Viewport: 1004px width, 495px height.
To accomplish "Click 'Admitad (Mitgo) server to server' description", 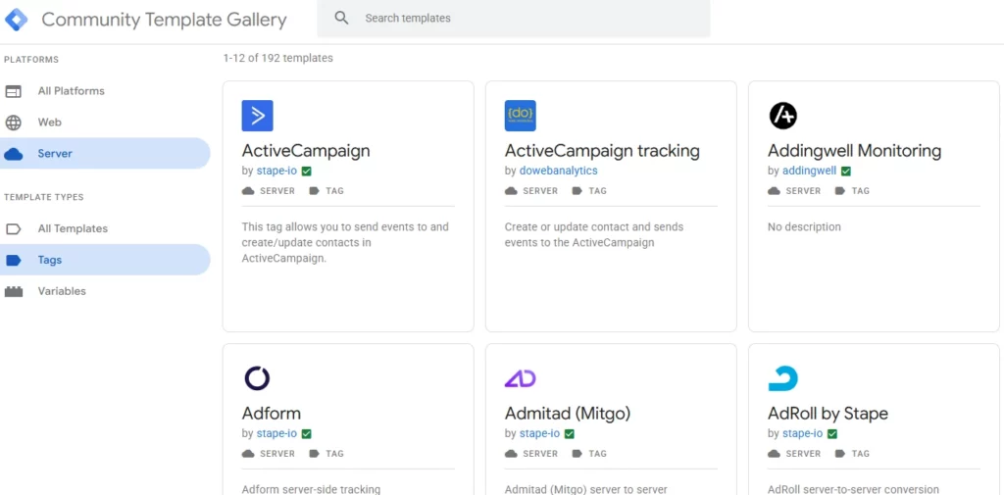I will (586, 489).
